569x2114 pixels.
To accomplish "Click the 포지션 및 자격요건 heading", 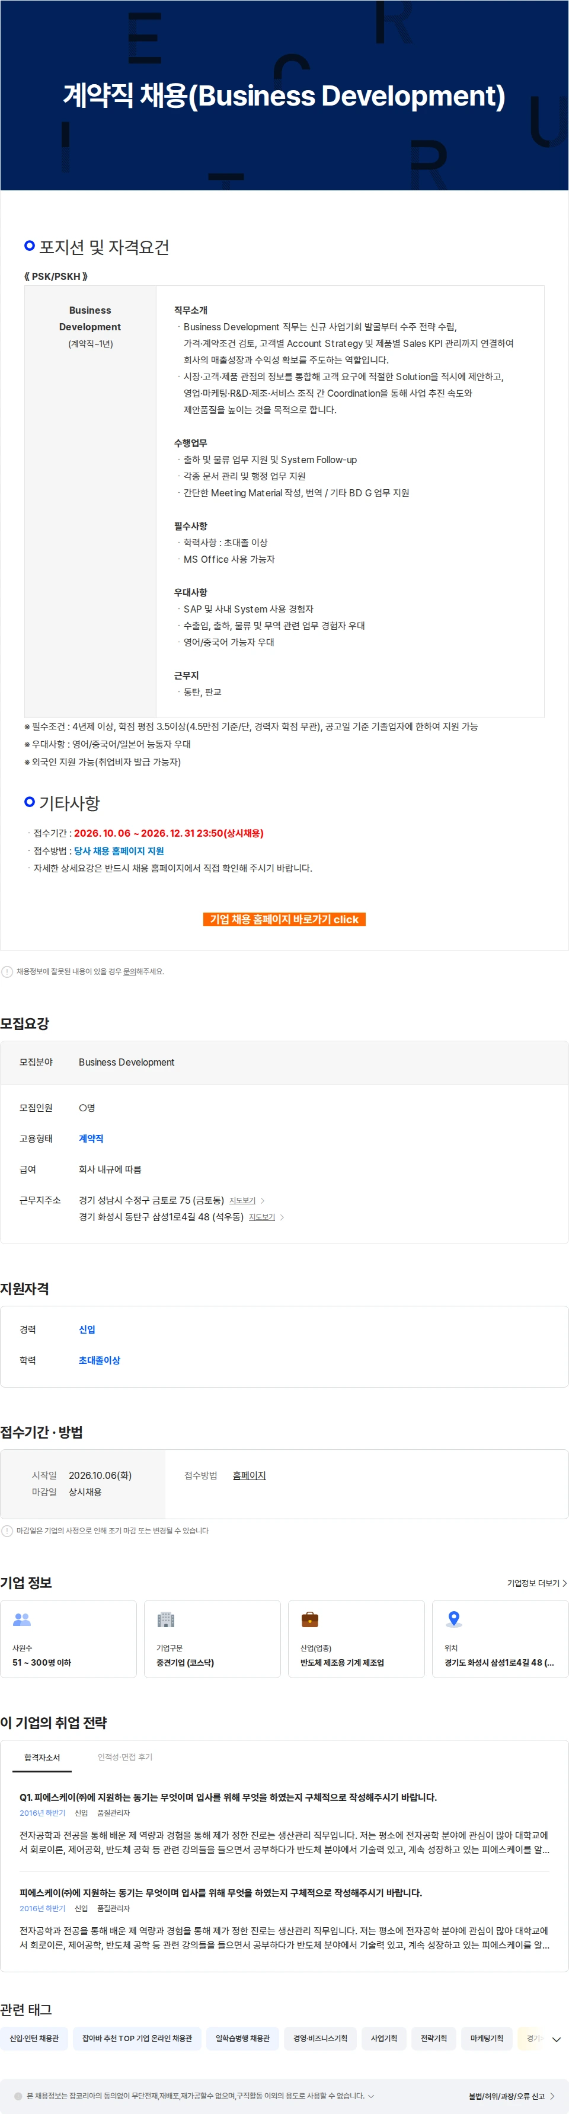I will 104,247.
